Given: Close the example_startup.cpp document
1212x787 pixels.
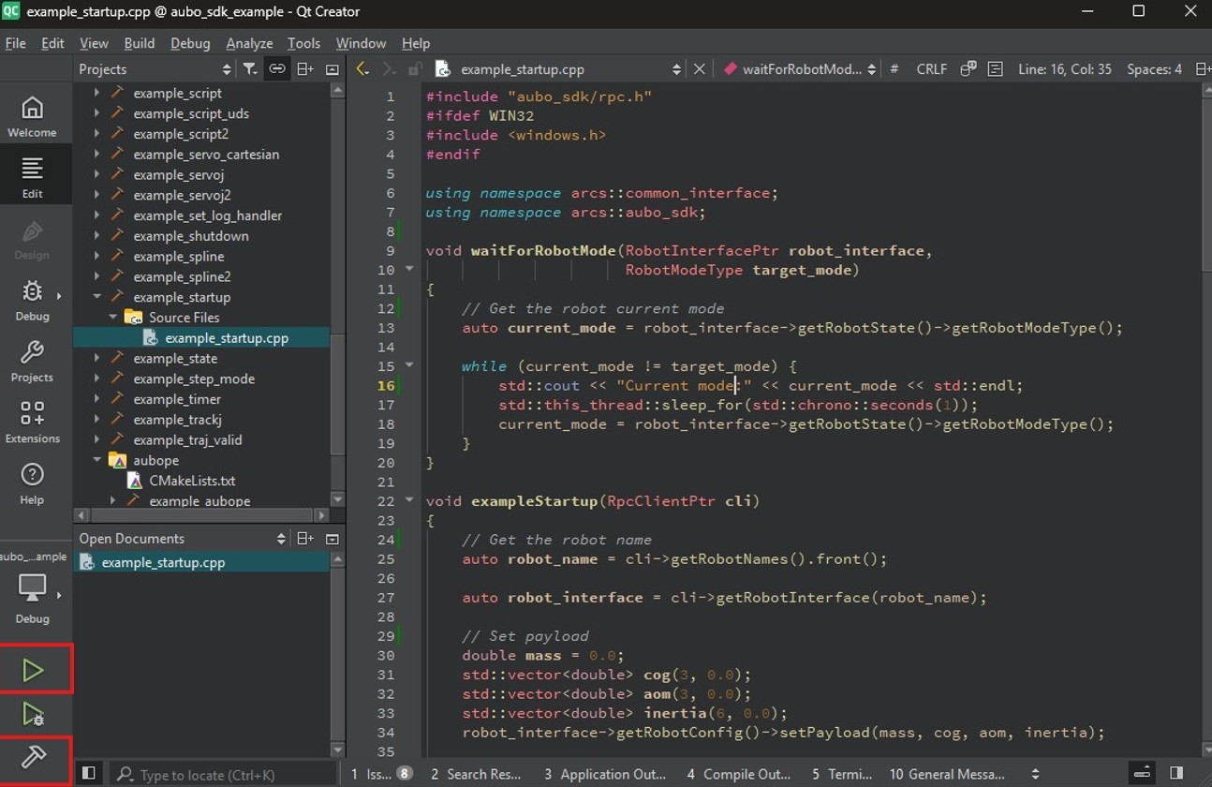Looking at the screenshot, I should pyautogui.click(x=699, y=69).
